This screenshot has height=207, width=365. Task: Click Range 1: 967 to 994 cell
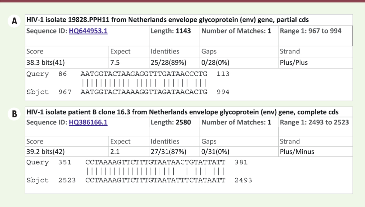pyautogui.click(x=310, y=31)
